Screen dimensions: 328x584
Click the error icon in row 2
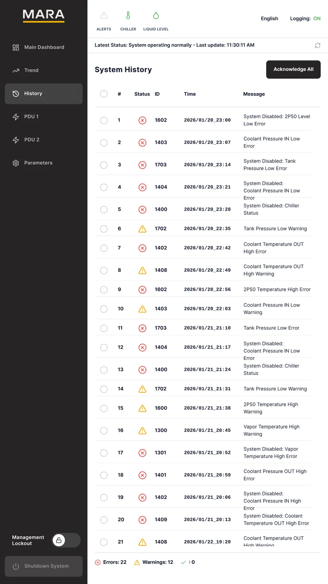(142, 143)
